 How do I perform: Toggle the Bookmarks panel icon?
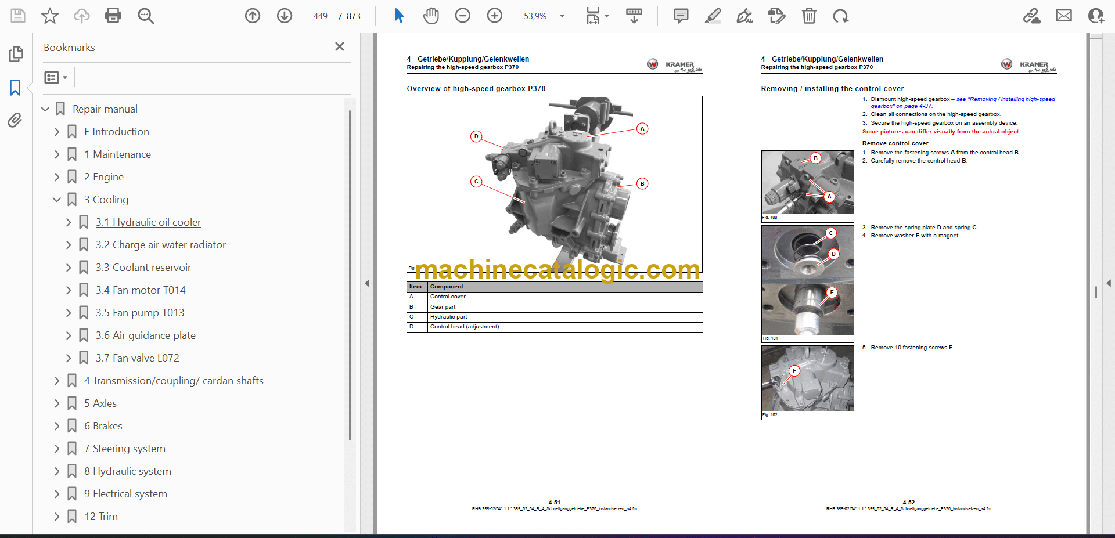click(15, 88)
